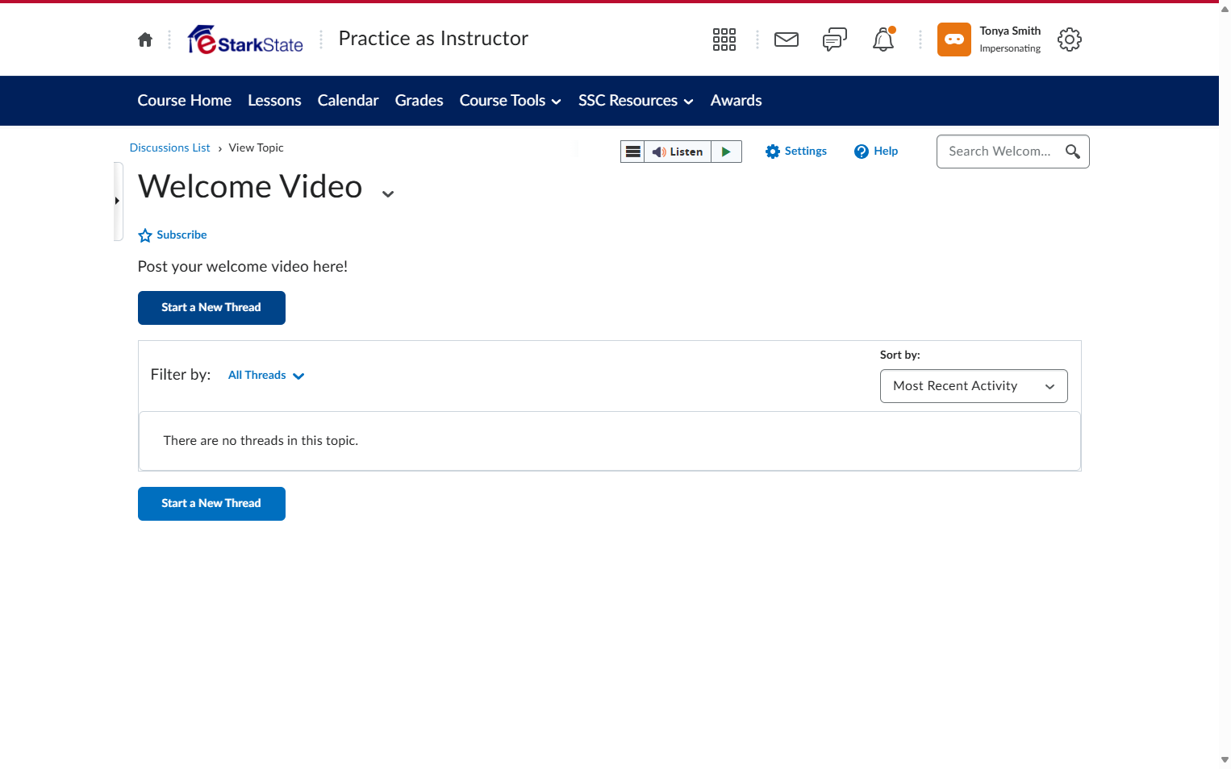
Task: Click search magnifier icon
Action: click(x=1073, y=152)
